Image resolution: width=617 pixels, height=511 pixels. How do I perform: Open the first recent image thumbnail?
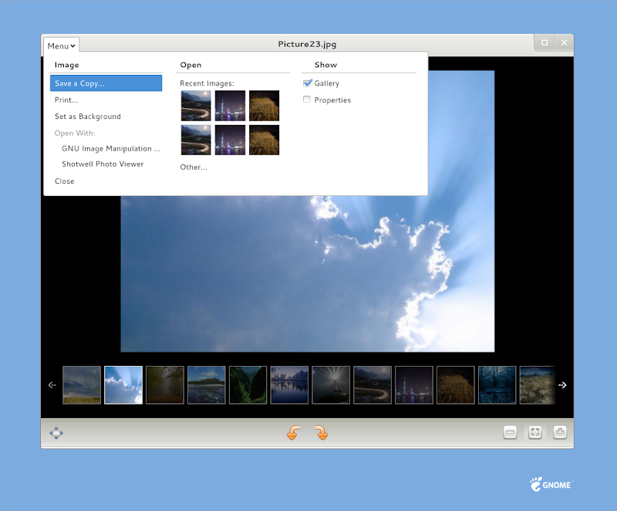coord(196,106)
